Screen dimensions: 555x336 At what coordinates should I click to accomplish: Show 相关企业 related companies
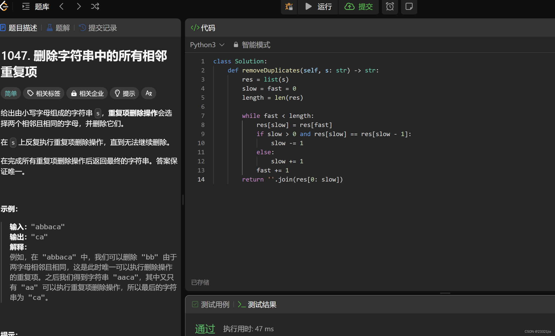[x=87, y=93]
